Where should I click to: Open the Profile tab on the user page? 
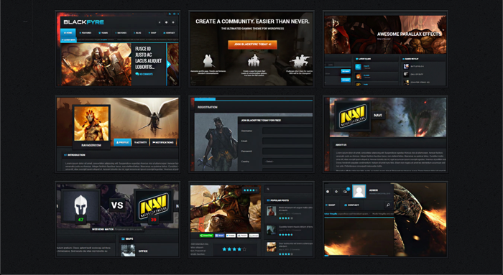point(123,142)
